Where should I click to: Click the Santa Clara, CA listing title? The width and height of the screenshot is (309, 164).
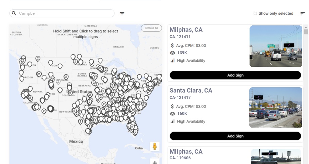(191, 91)
